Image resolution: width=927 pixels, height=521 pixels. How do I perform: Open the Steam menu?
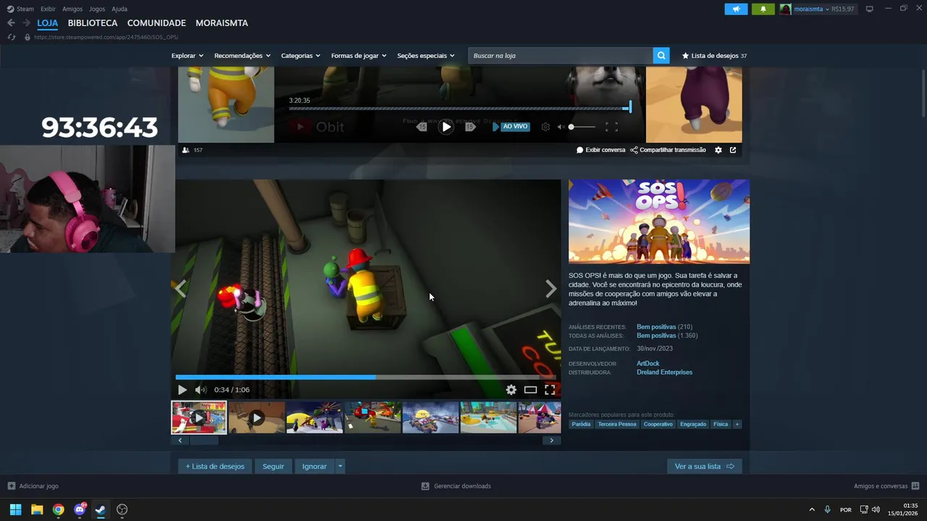(x=20, y=9)
